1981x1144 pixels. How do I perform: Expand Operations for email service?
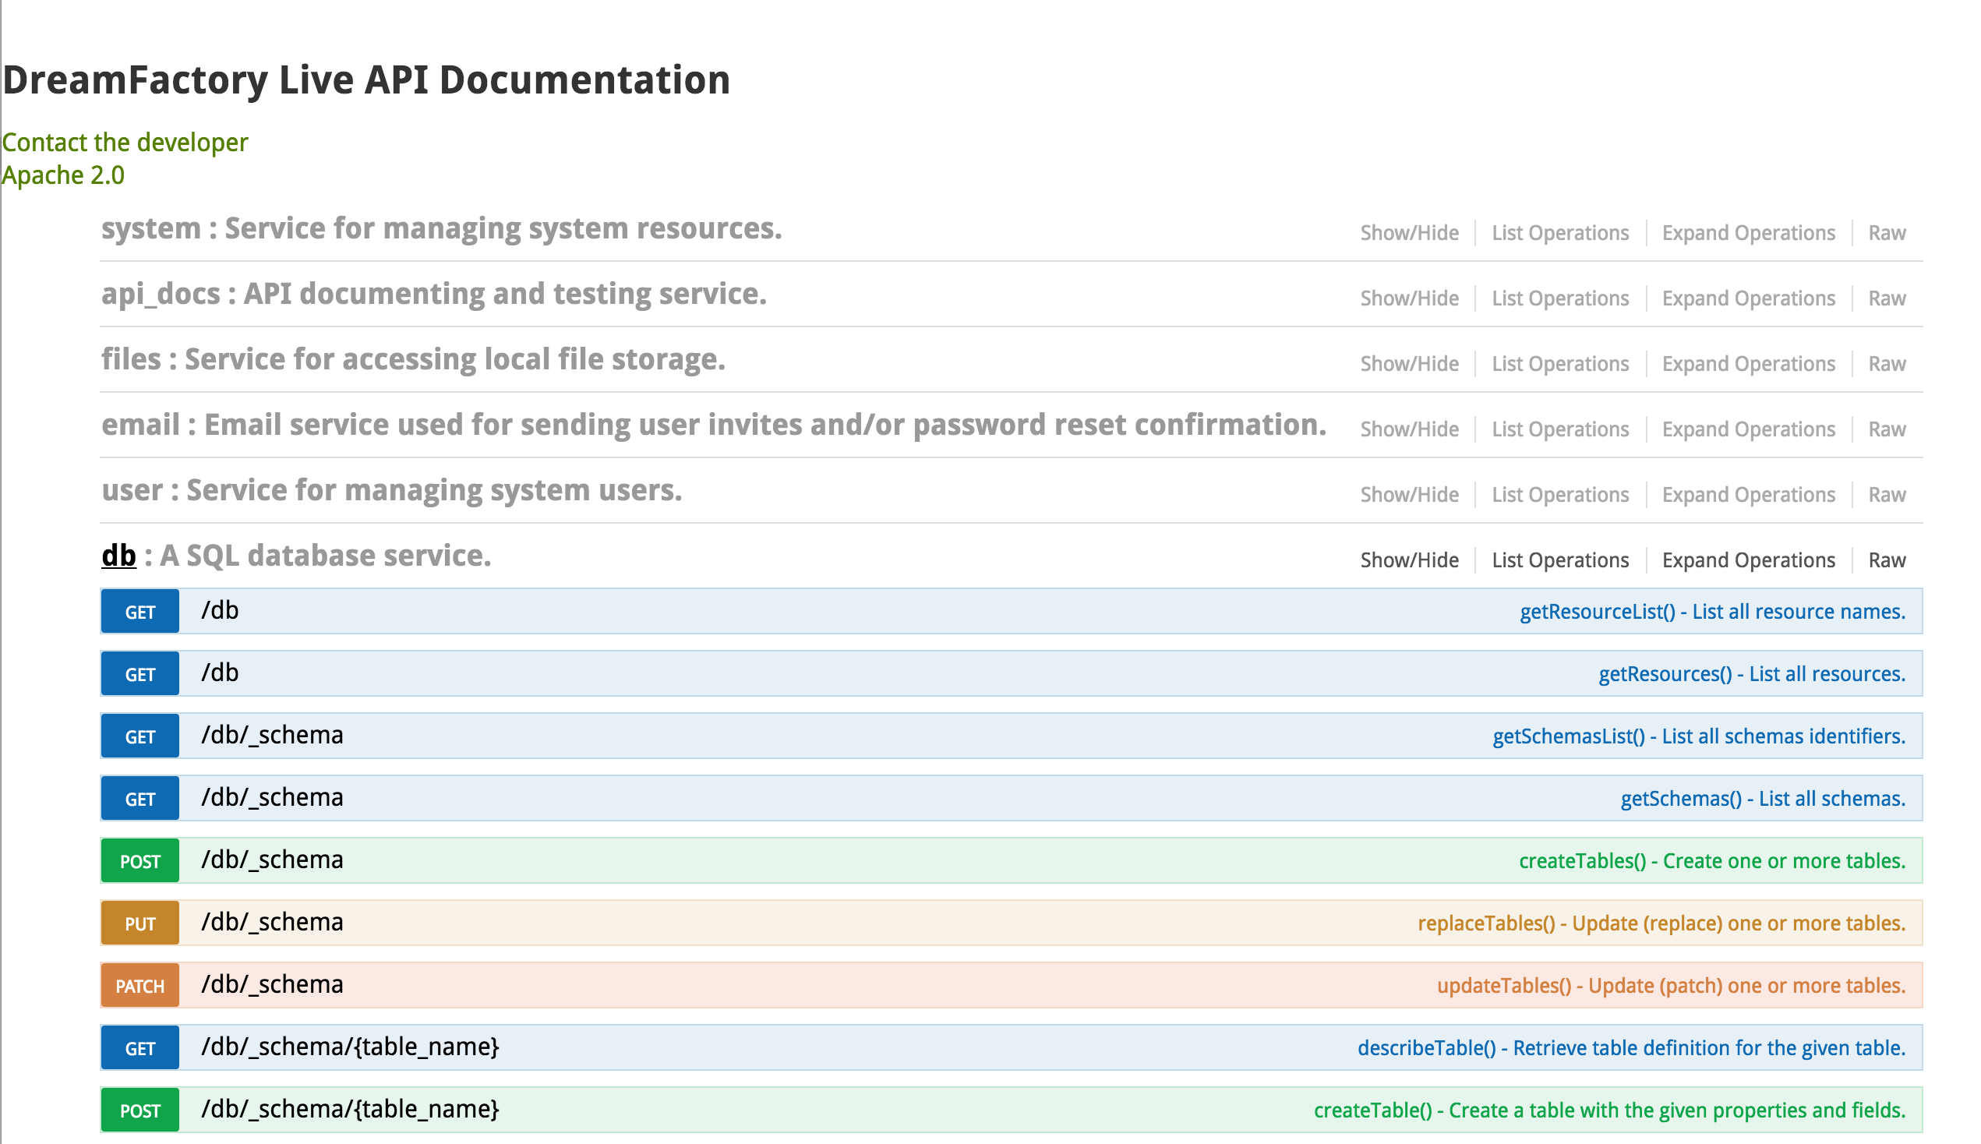coord(1749,429)
